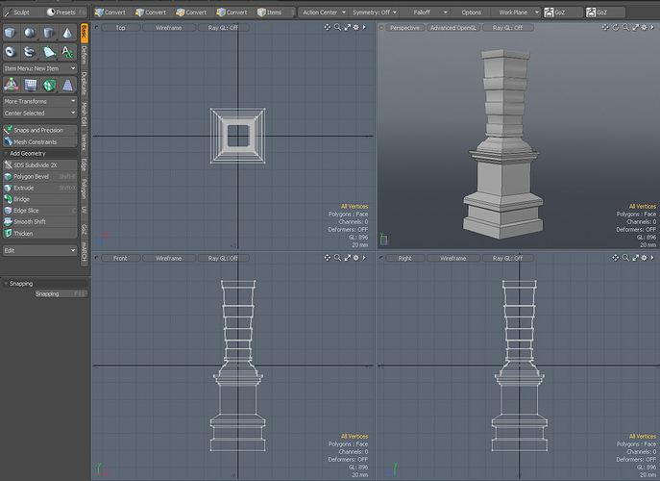Select the Cylinder primitive tool
The width and height of the screenshot is (660, 481).
tap(48, 33)
